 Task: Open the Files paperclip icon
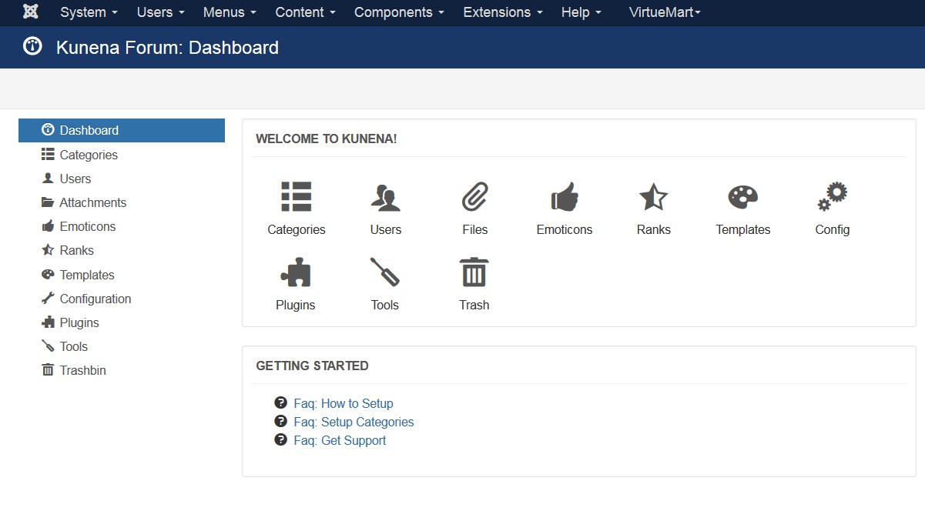coord(475,196)
